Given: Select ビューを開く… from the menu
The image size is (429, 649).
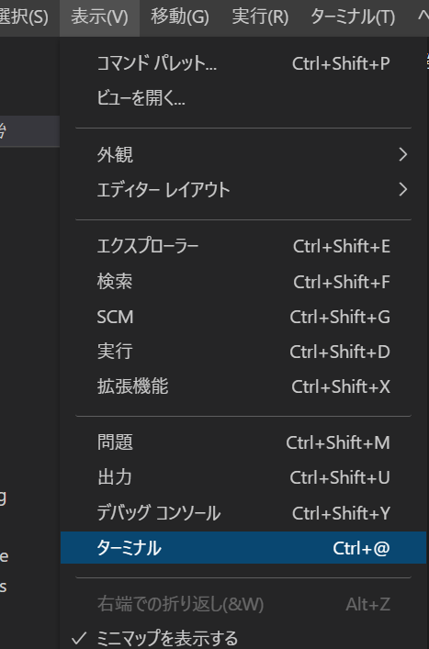Looking at the screenshot, I should 243,98.
